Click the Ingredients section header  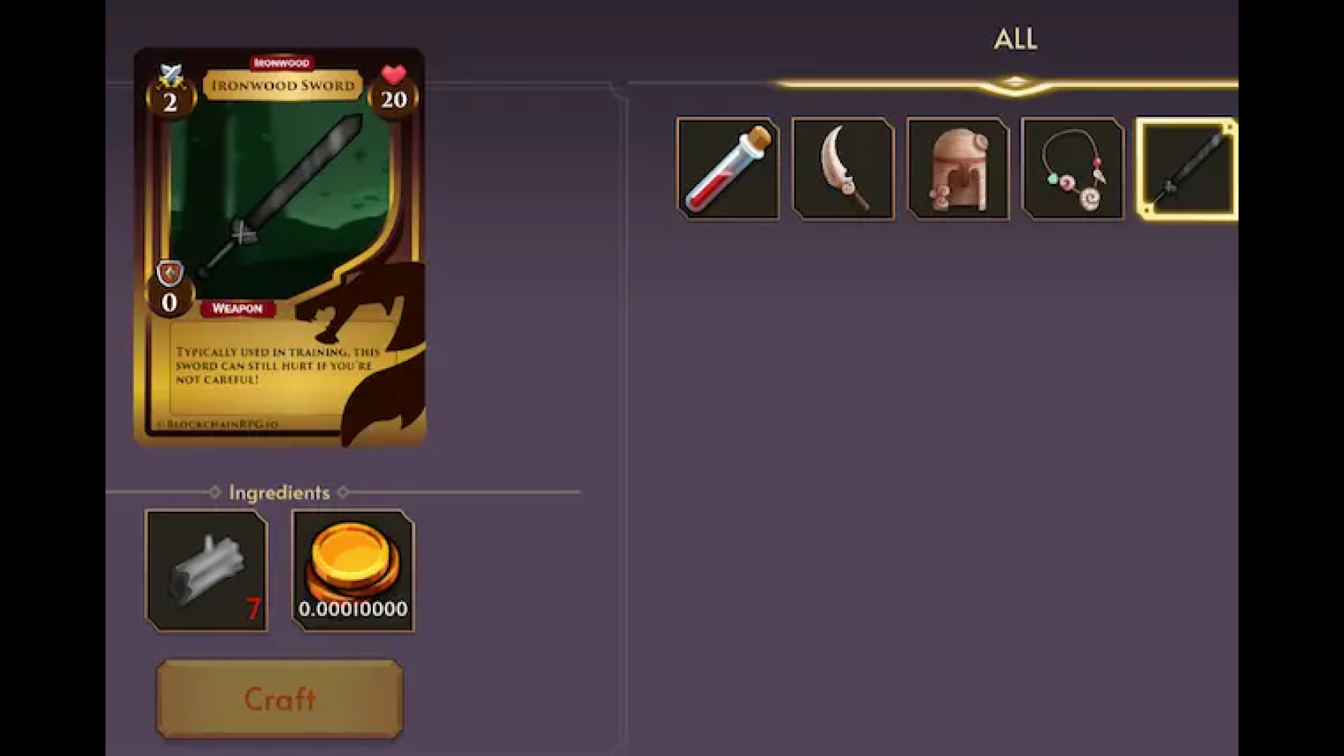pyautogui.click(x=279, y=492)
